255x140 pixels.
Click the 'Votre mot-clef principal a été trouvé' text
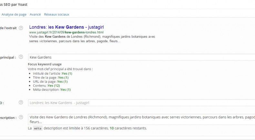tap(60, 69)
